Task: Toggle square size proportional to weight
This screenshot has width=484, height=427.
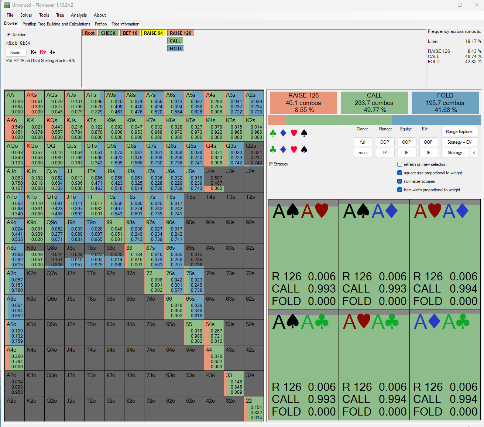Action: (399, 173)
